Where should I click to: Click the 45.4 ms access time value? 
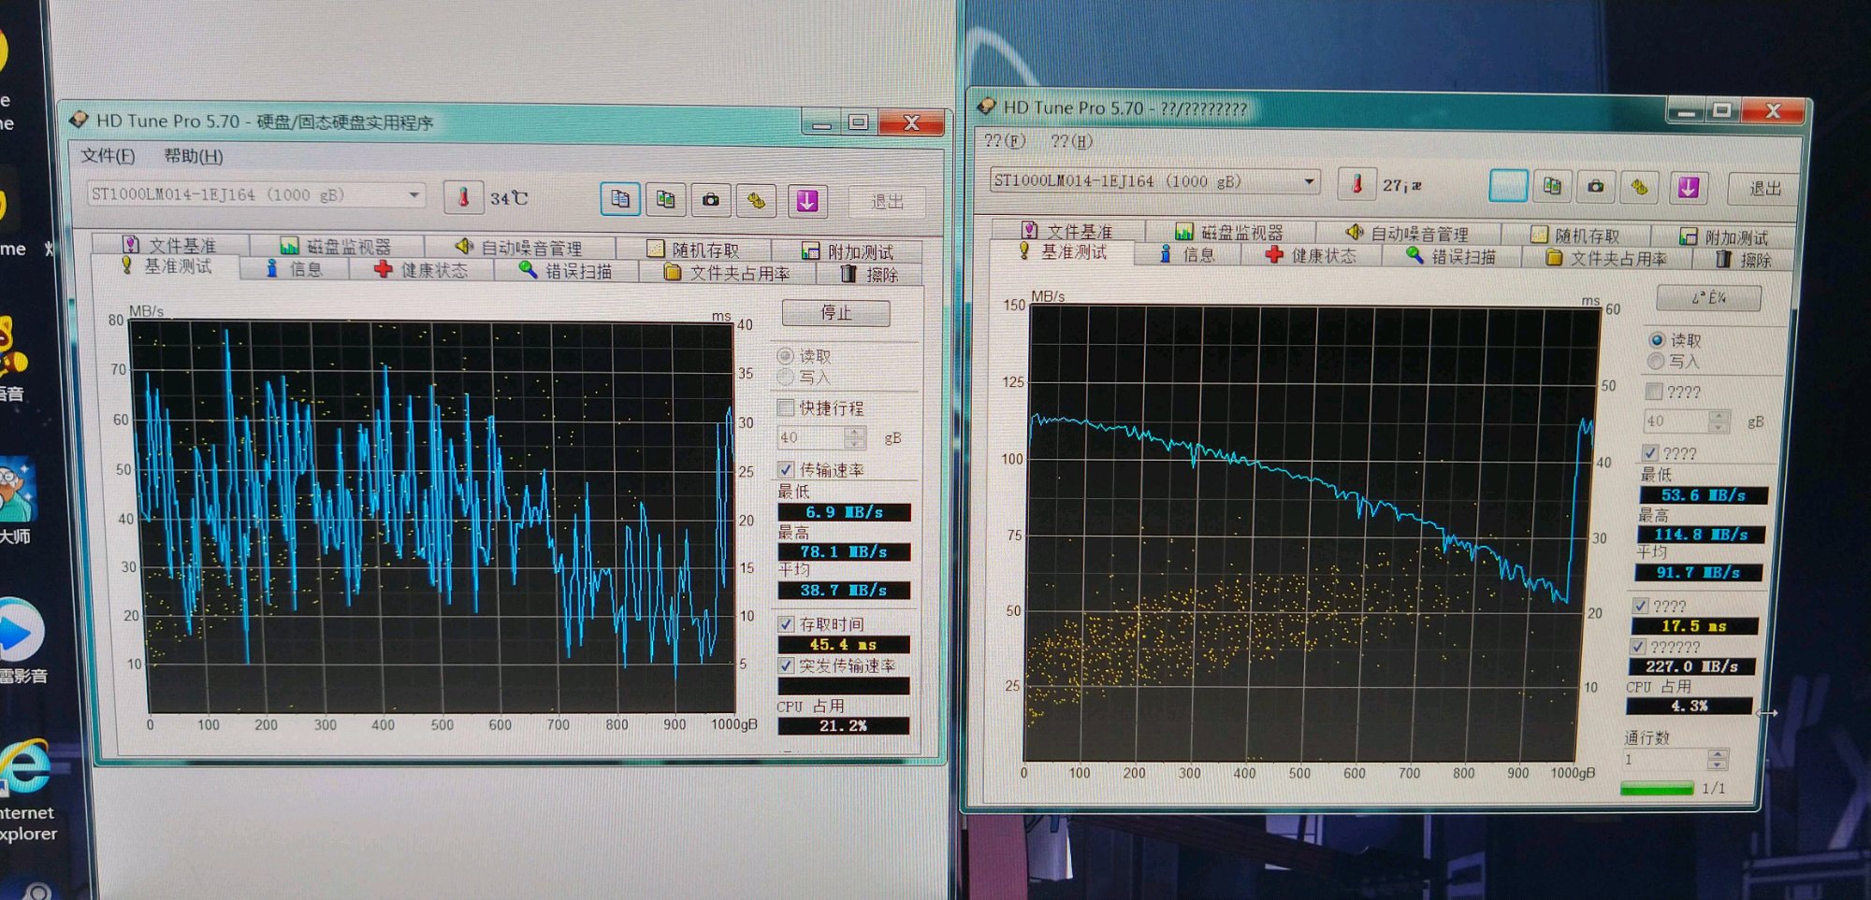(x=844, y=644)
